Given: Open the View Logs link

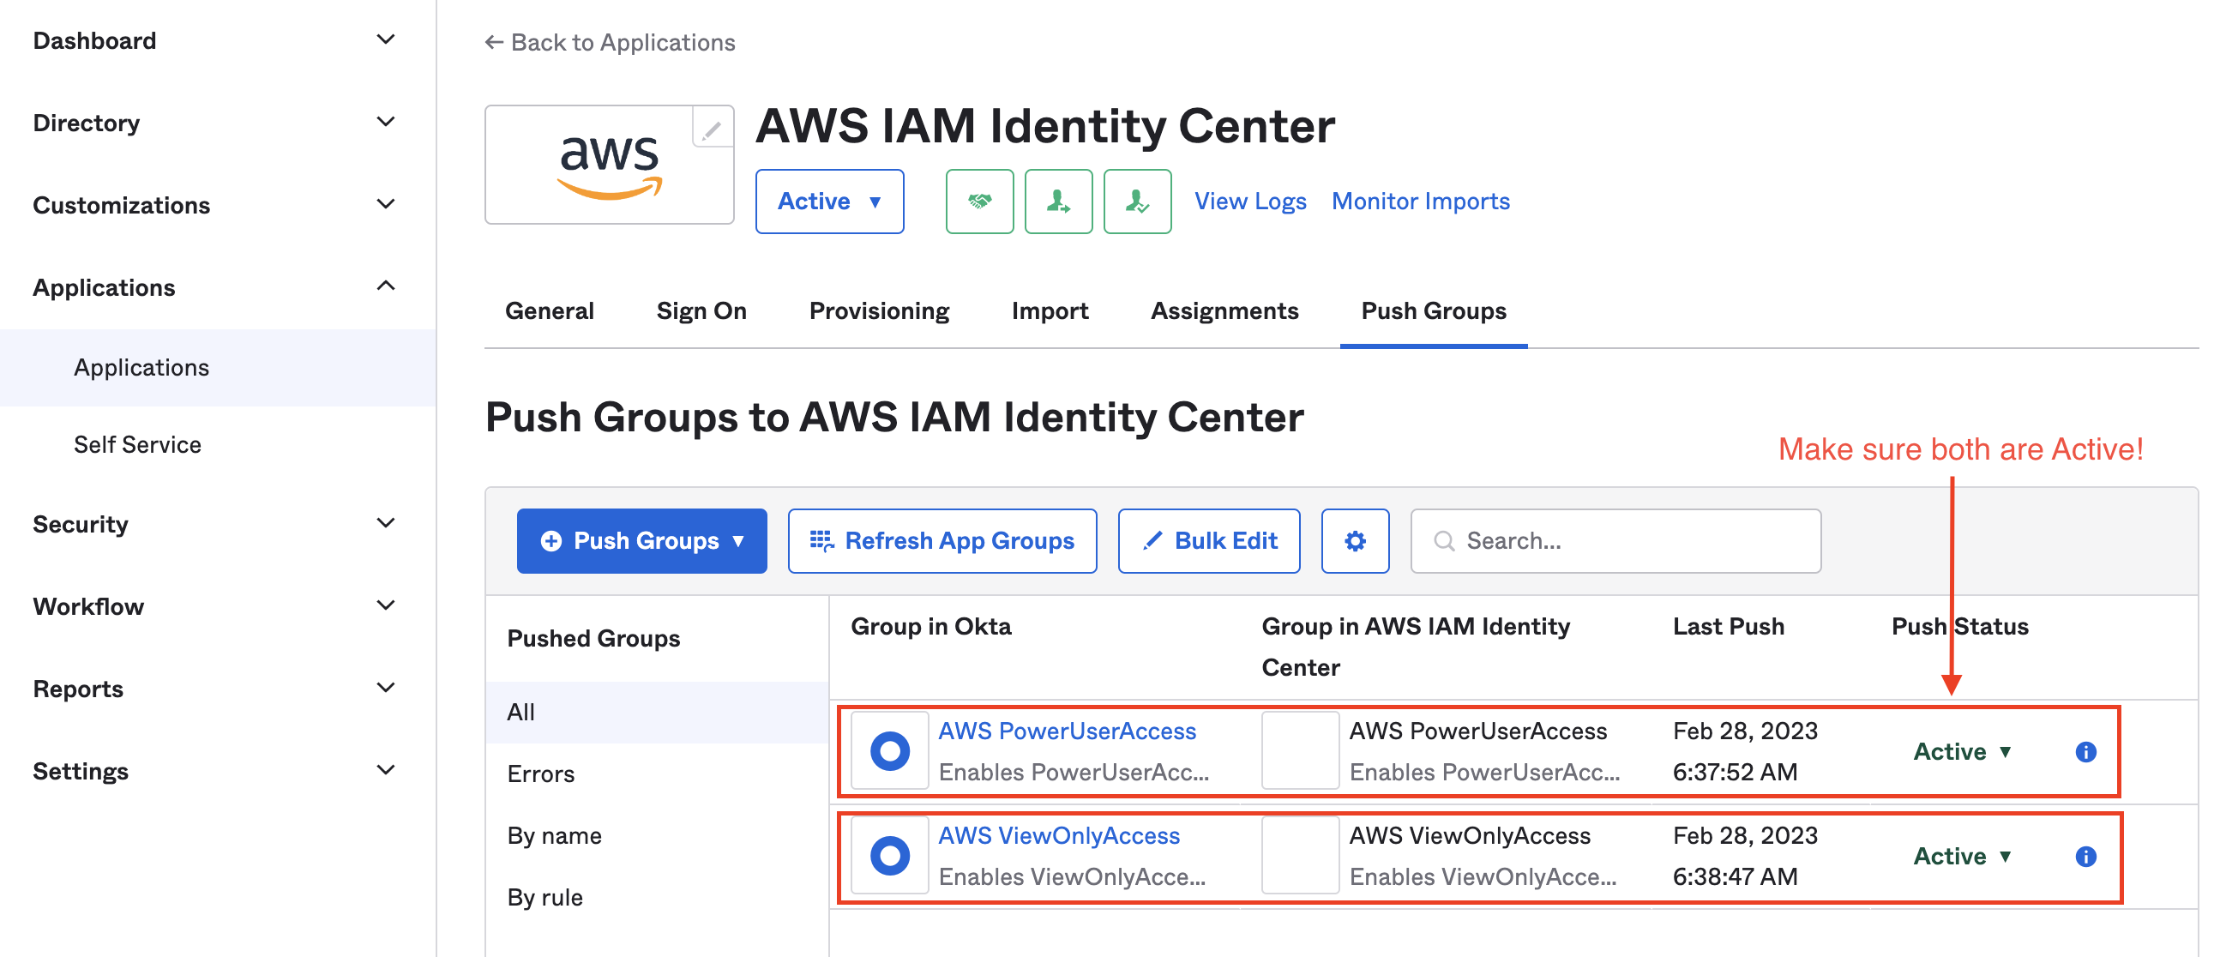Looking at the screenshot, I should pos(1249,201).
